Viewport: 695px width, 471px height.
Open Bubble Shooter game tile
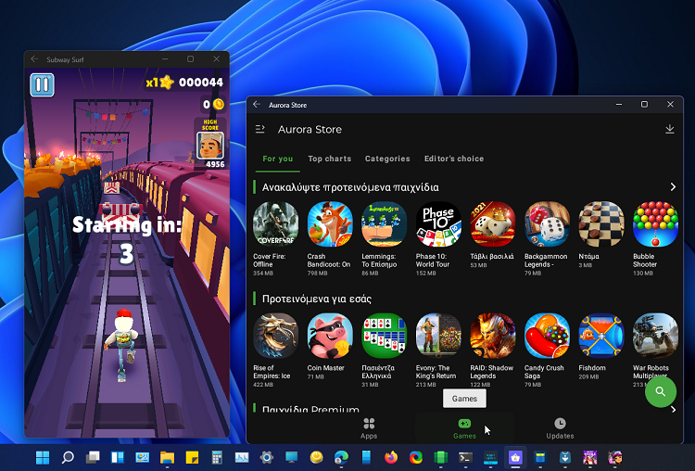655,224
